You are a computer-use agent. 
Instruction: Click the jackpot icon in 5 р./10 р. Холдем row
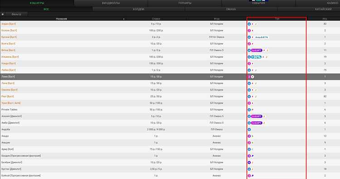click(256, 24)
